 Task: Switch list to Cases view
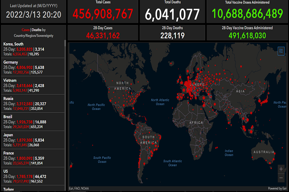click(26, 30)
